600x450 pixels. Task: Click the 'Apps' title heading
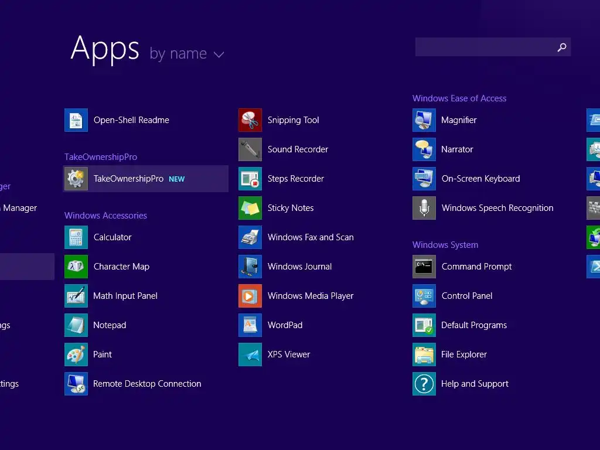[x=105, y=49]
